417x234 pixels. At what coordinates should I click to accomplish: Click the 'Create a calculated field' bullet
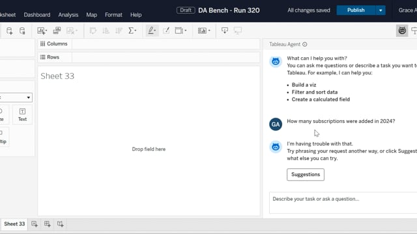tap(321, 99)
